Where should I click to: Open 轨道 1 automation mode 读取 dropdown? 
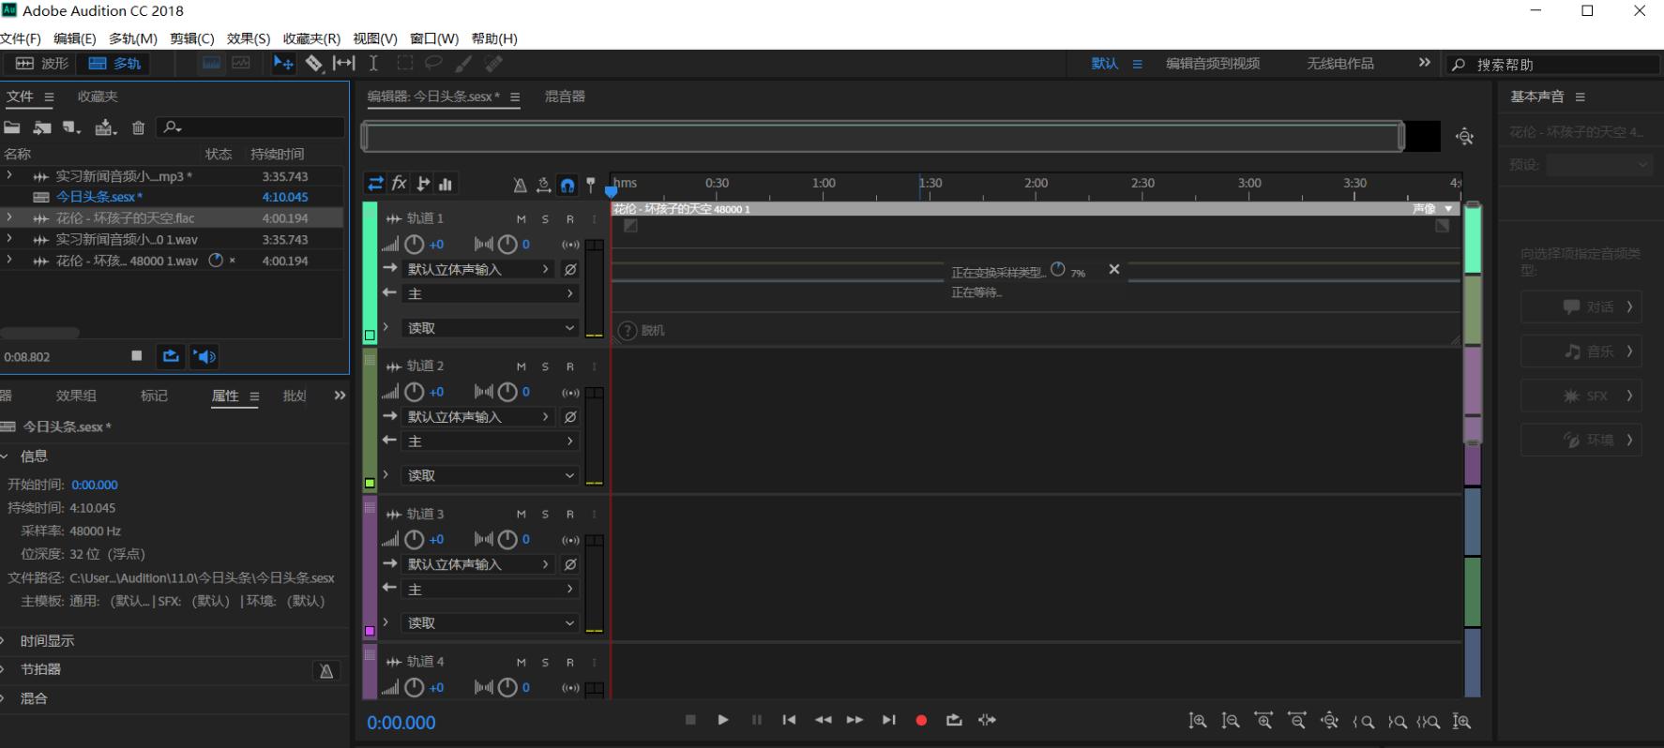pos(490,328)
